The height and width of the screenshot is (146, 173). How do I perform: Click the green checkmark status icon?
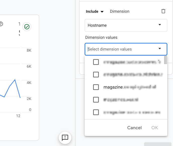click(27, 27)
